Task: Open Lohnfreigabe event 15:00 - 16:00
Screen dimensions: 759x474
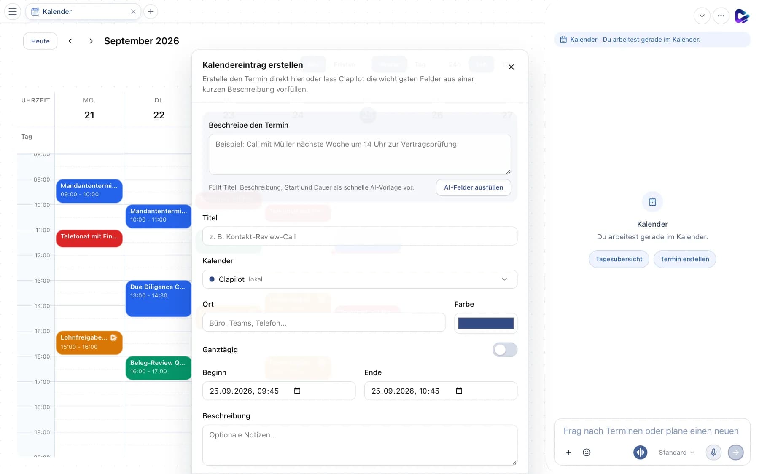Action: (89, 343)
